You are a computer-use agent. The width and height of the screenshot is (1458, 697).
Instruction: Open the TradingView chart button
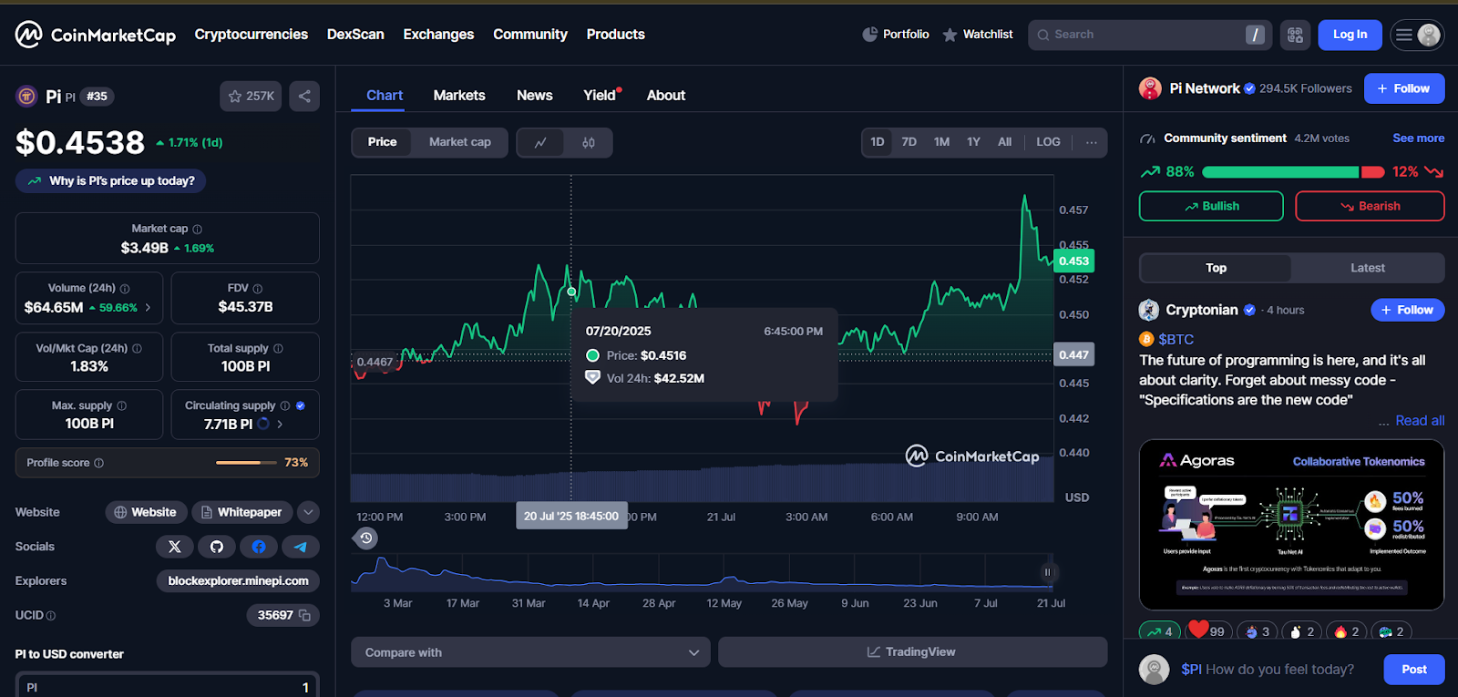click(x=912, y=652)
